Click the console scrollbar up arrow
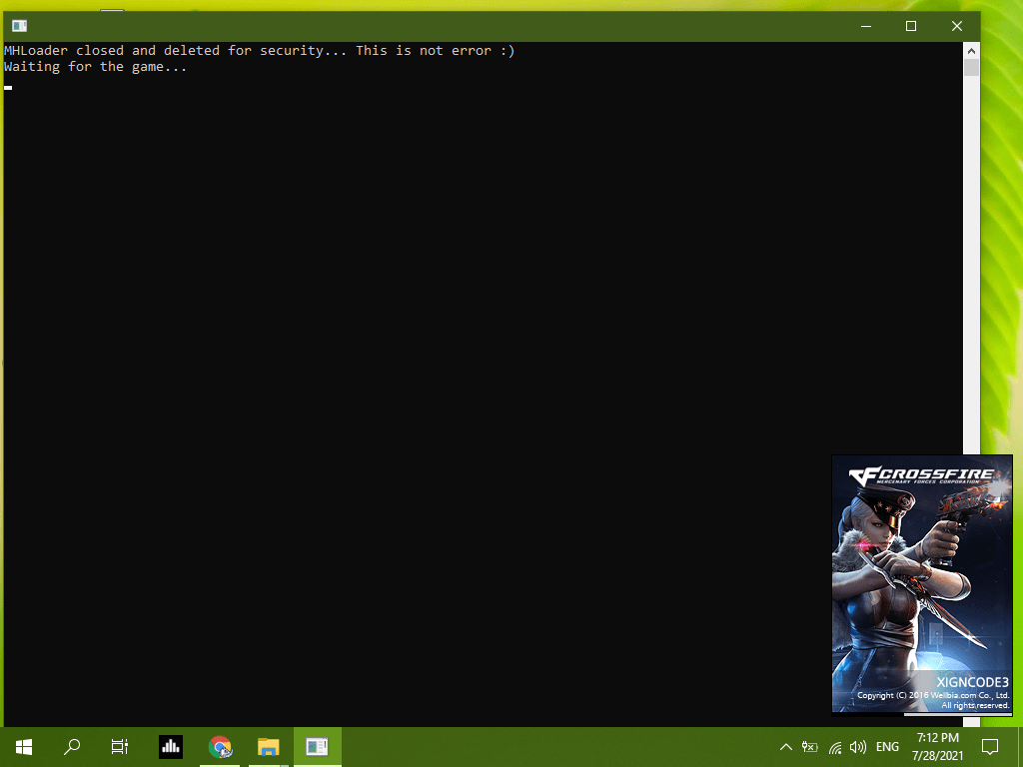Image resolution: width=1023 pixels, height=767 pixels. pyautogui.click(x=971, y=50)
